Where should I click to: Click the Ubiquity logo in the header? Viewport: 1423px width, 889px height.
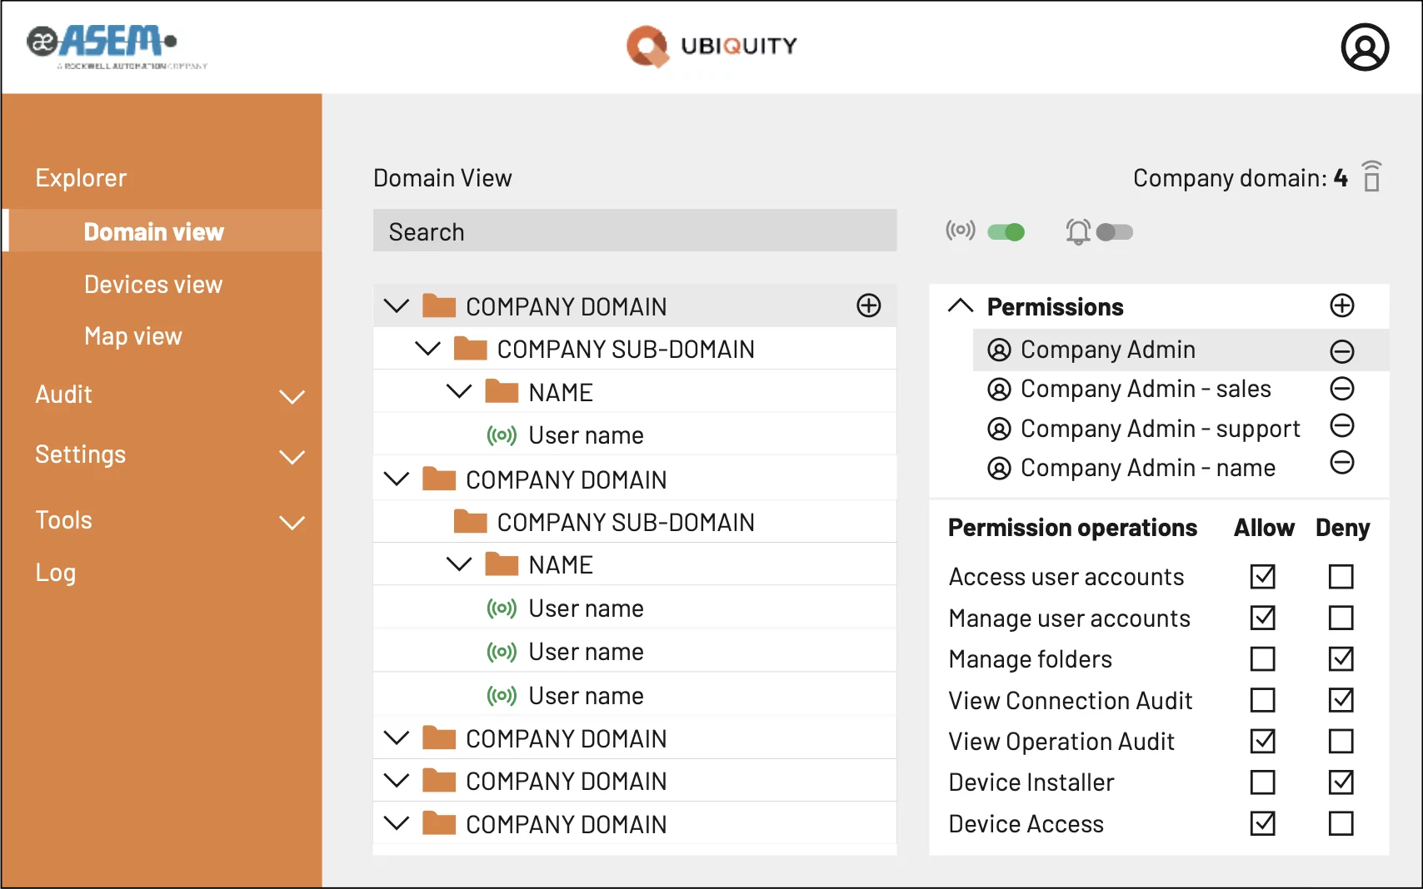coord(711,47)
